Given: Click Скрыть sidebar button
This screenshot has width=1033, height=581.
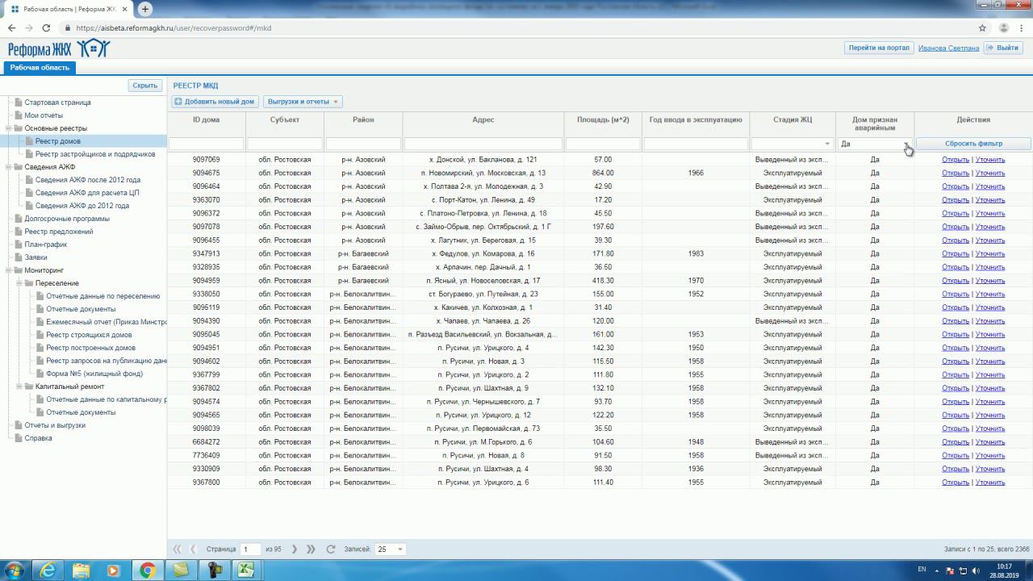Looking at the screenshot, I should [145, 86].
